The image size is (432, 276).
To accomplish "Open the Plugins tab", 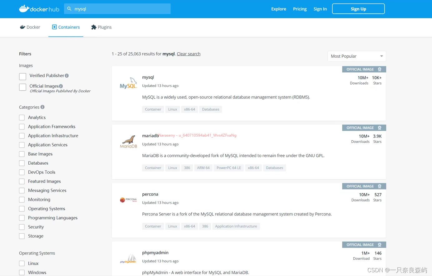I will [x=101, y=27].
